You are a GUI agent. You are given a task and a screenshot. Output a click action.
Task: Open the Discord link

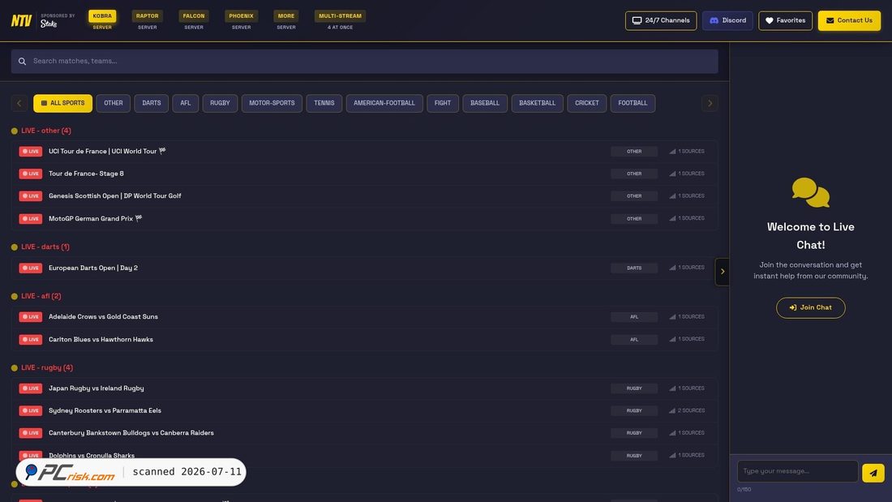coord(727,20)
